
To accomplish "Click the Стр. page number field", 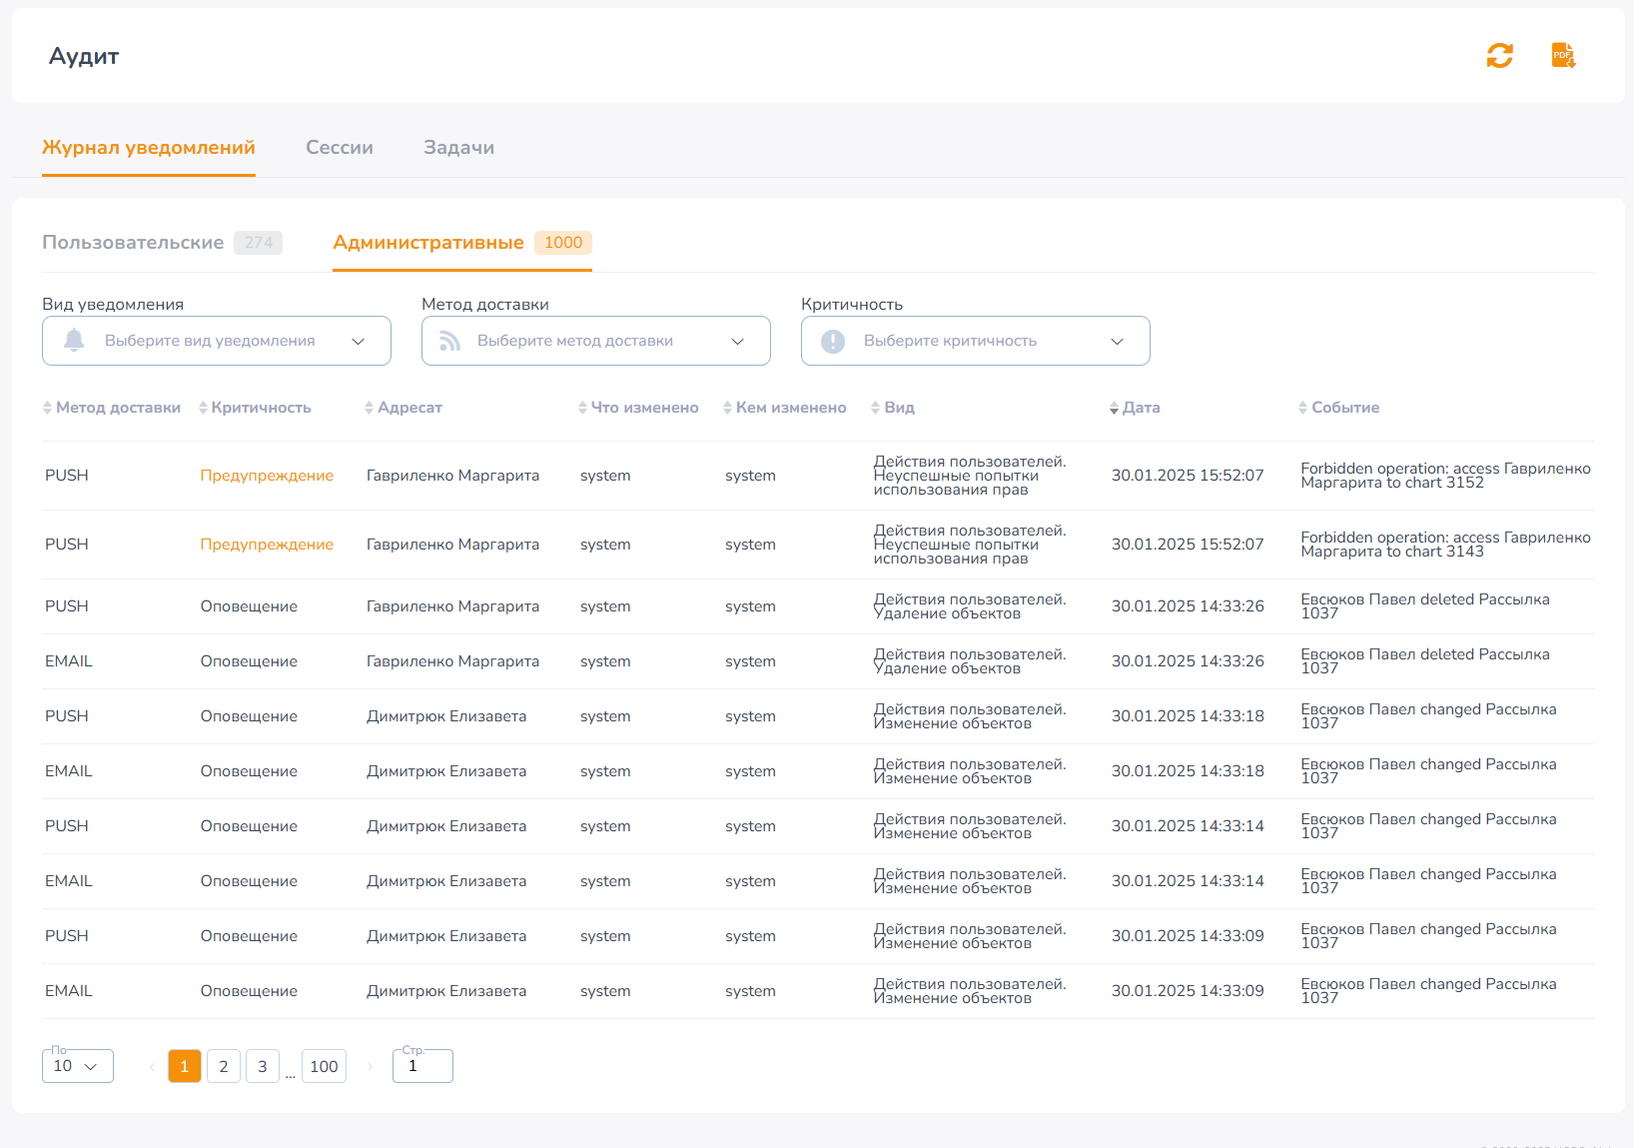I will (x=423, y=1066).
